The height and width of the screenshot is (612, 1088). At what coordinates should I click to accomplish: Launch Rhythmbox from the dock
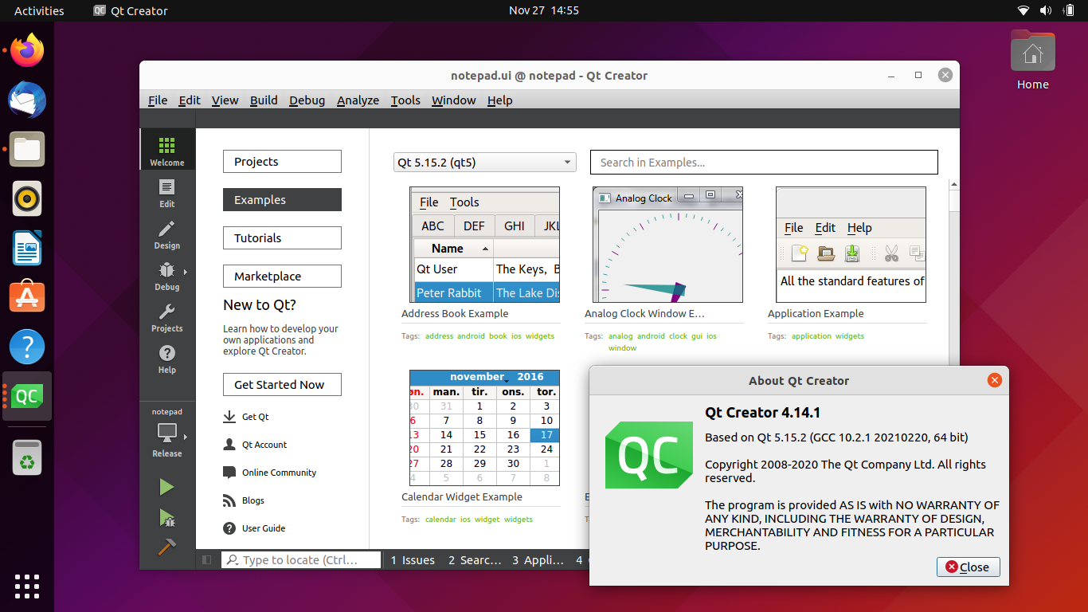point(27,198)
